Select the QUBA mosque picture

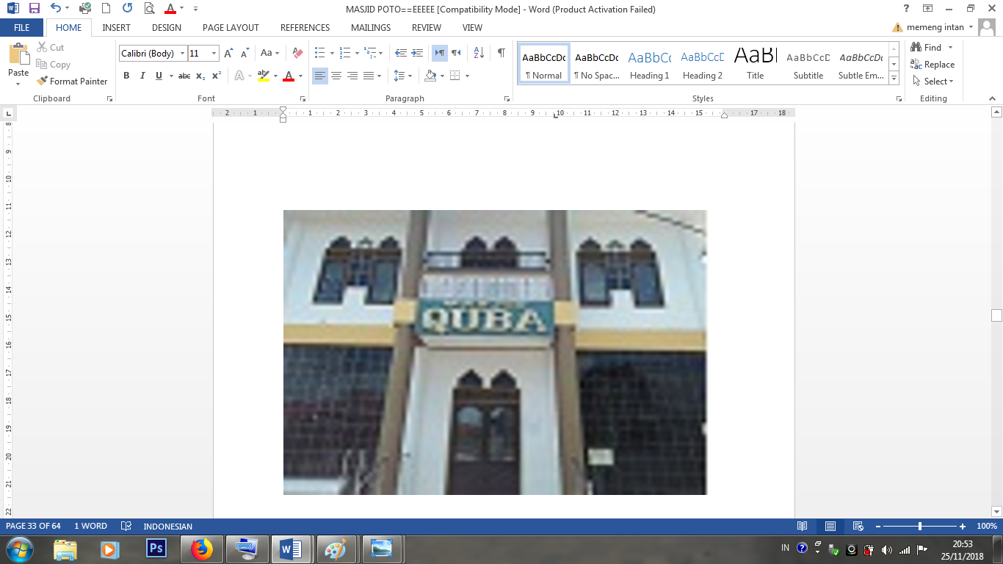pos(495,352)
